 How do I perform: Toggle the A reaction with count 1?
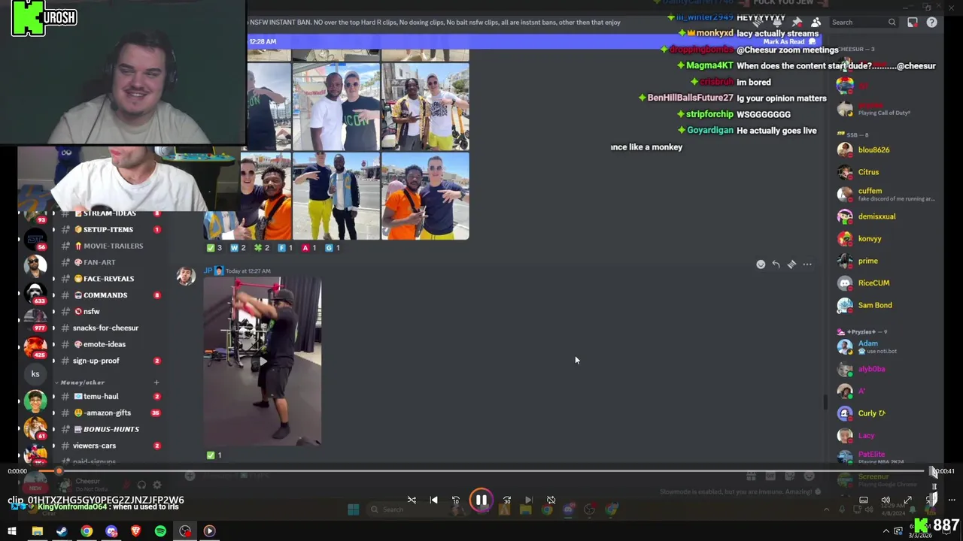[309, 247]
